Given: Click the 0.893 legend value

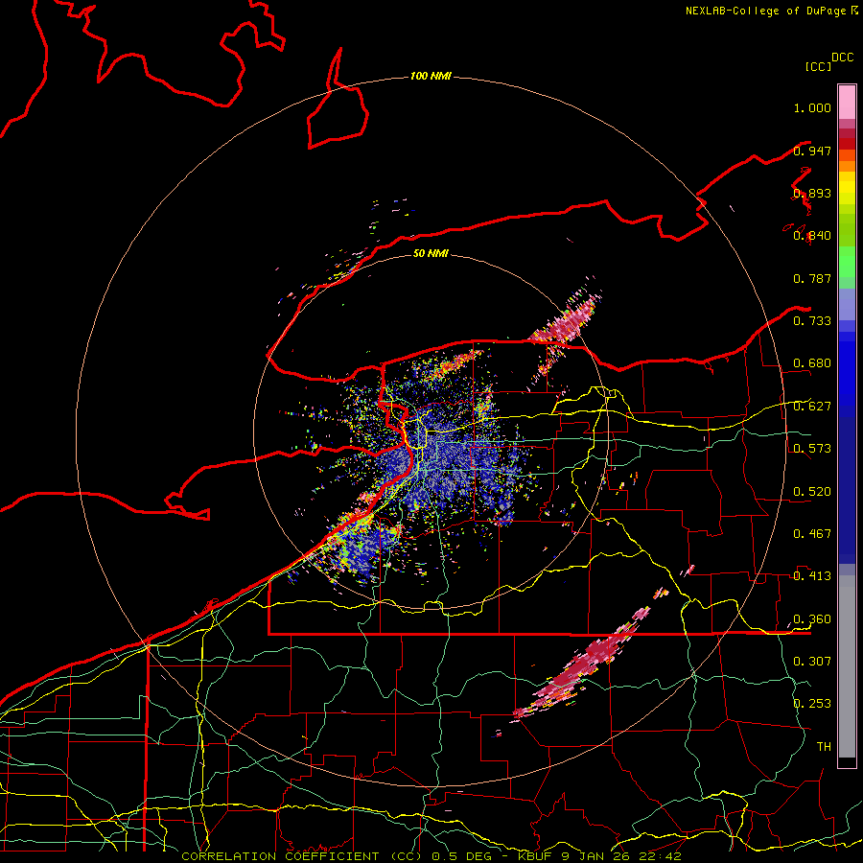Looking at the screenshot, I should 812,193.
